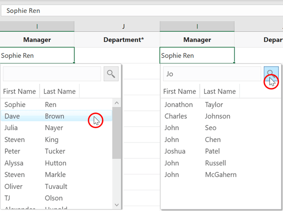
Task: Click right Manager cell containing Sophie Ren
Action: point(197,55)
